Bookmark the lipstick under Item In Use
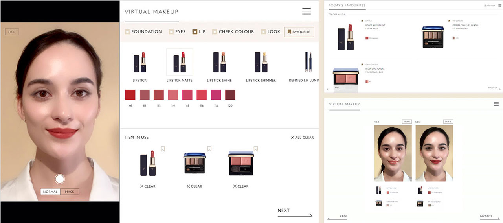Image resolution: width=503 pixels, height=223 pixels. click(x=163, y=149)
